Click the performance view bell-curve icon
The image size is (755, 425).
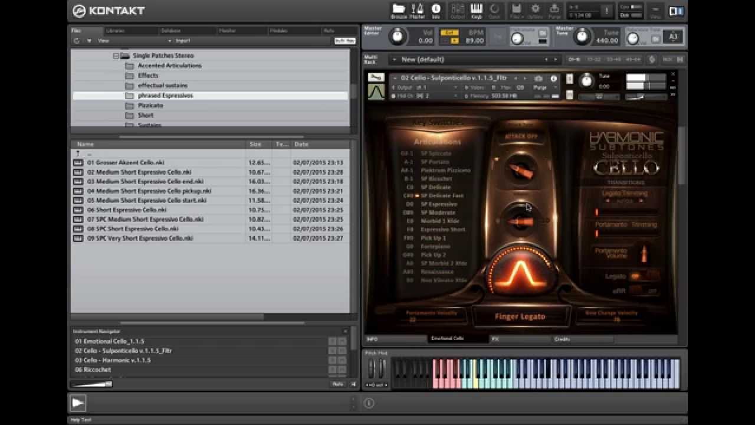[376, 91]
